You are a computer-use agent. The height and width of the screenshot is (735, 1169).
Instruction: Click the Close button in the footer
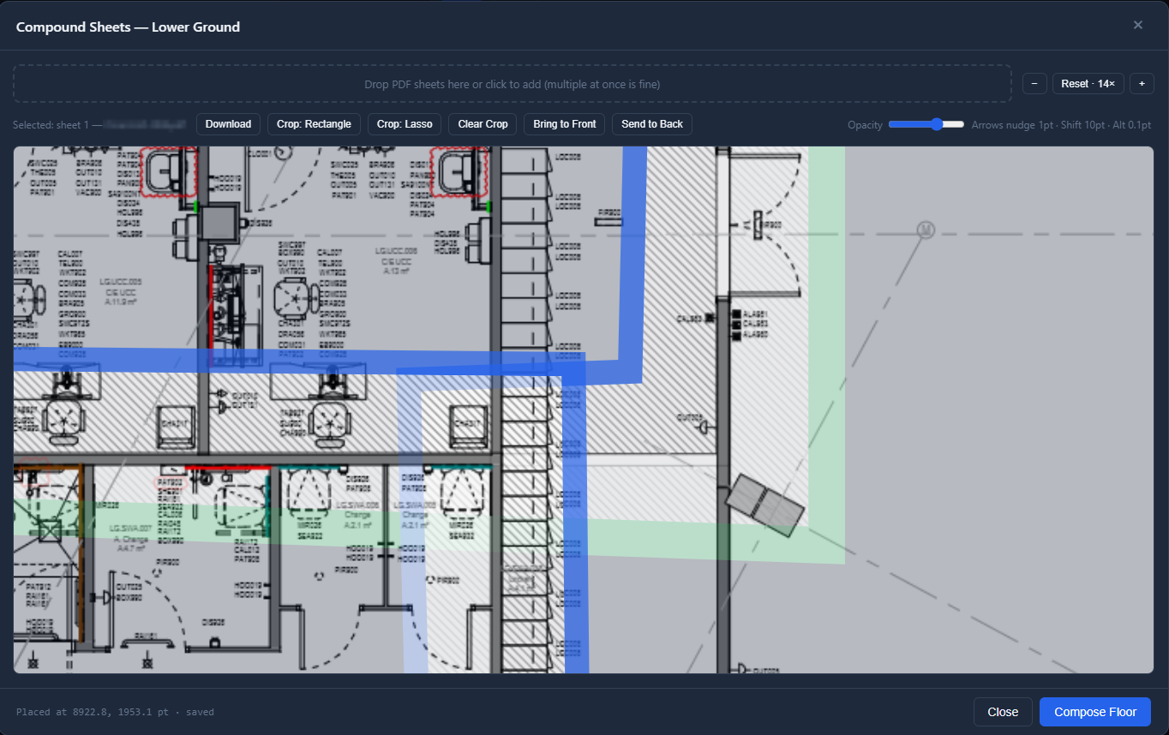1003,712
